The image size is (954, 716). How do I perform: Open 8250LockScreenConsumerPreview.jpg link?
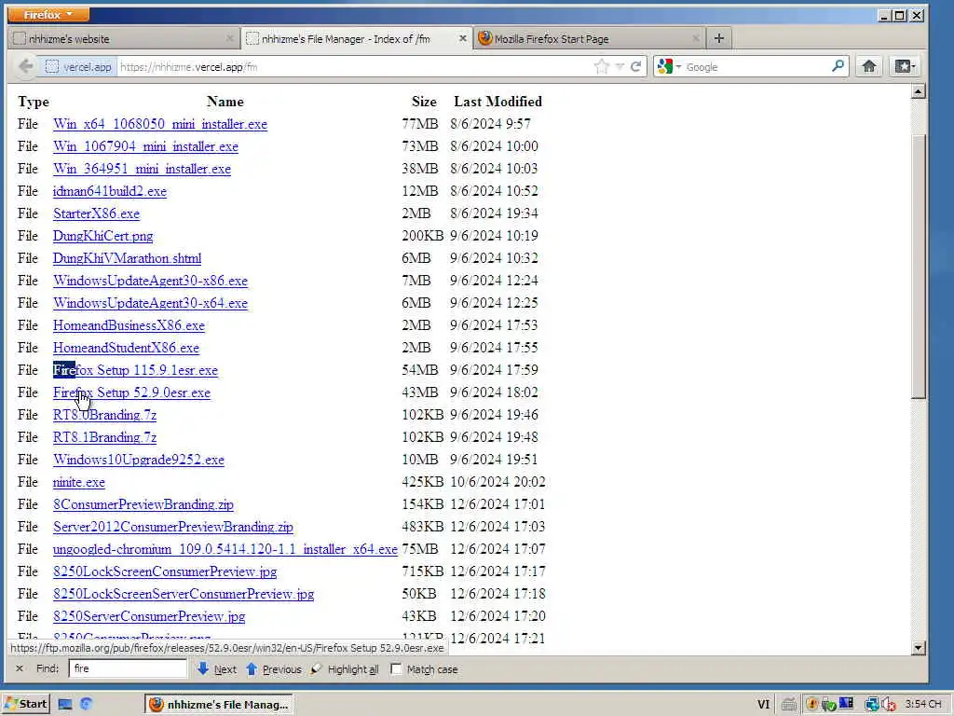click(165, 571)
